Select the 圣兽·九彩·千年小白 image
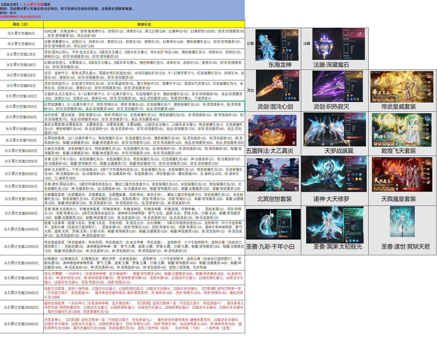 (x=273, y=224)
